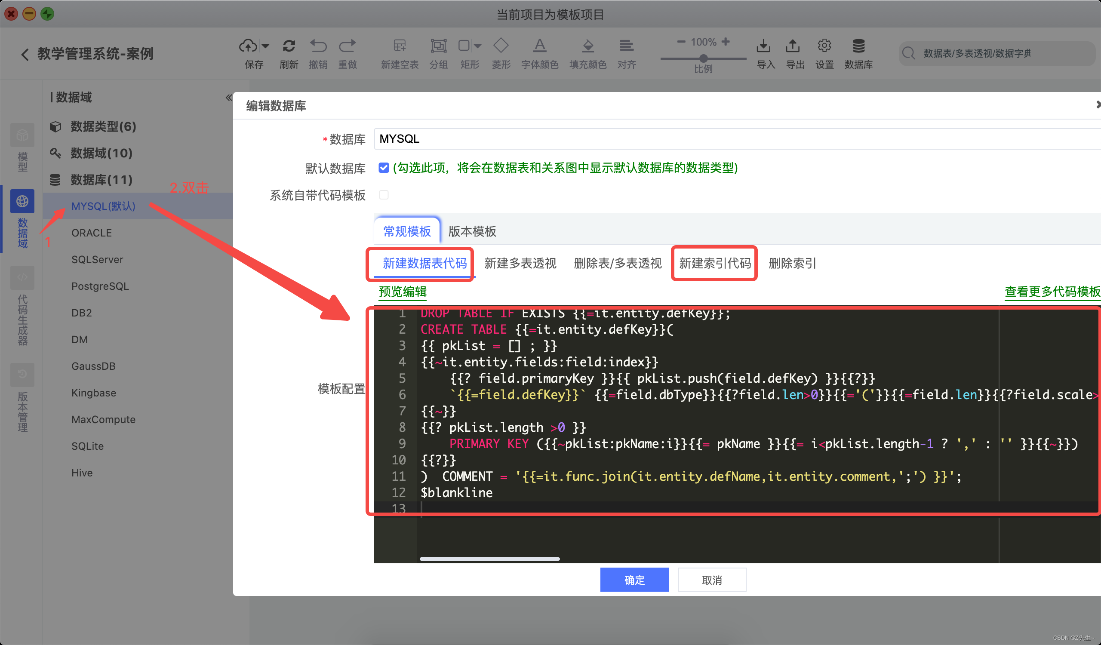
Task: Click the Export icon
Action: tap(793, 46)
